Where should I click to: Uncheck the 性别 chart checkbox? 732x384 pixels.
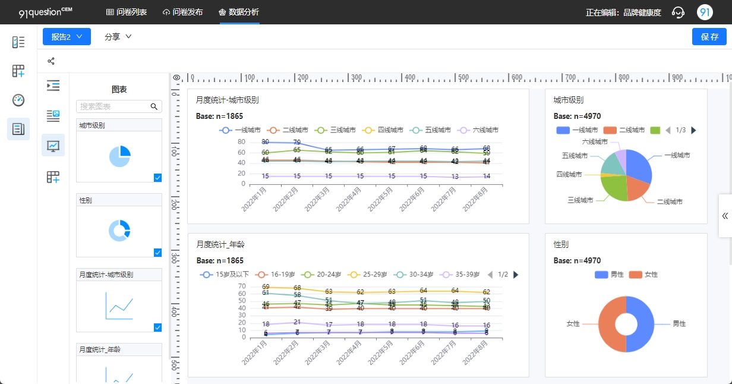click(157, 252)
